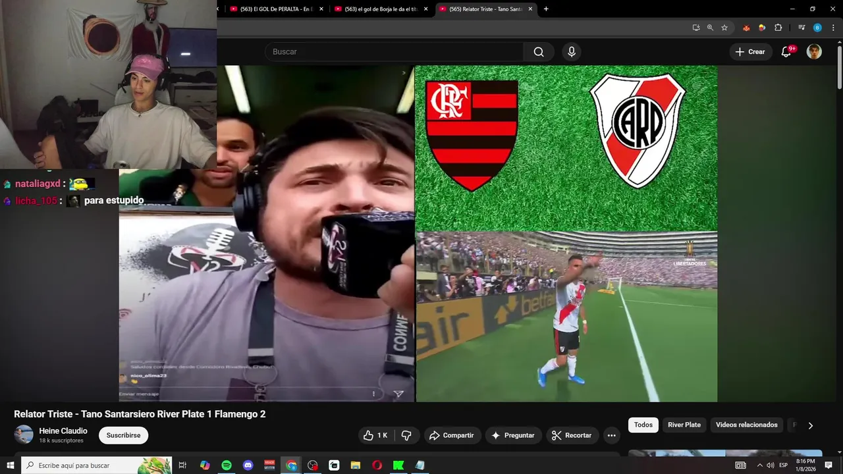This screenshot has height=474, width=843.
Task: Dislike the video with thumbs down
Action: pyautogui.click(x=406, y=435)
